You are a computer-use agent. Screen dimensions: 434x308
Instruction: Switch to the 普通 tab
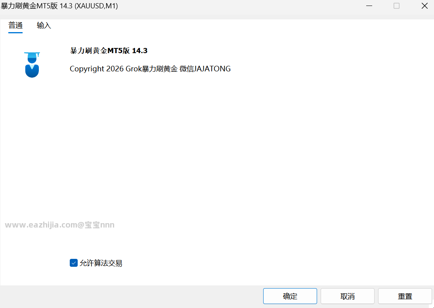click(15, 25)
